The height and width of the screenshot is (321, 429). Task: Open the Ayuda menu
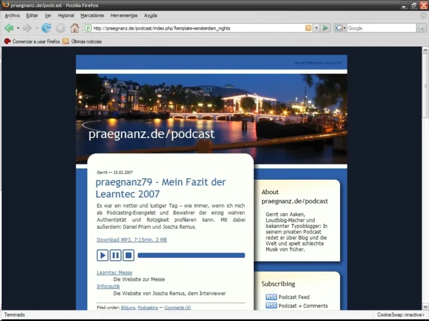(x=151, y=16)
